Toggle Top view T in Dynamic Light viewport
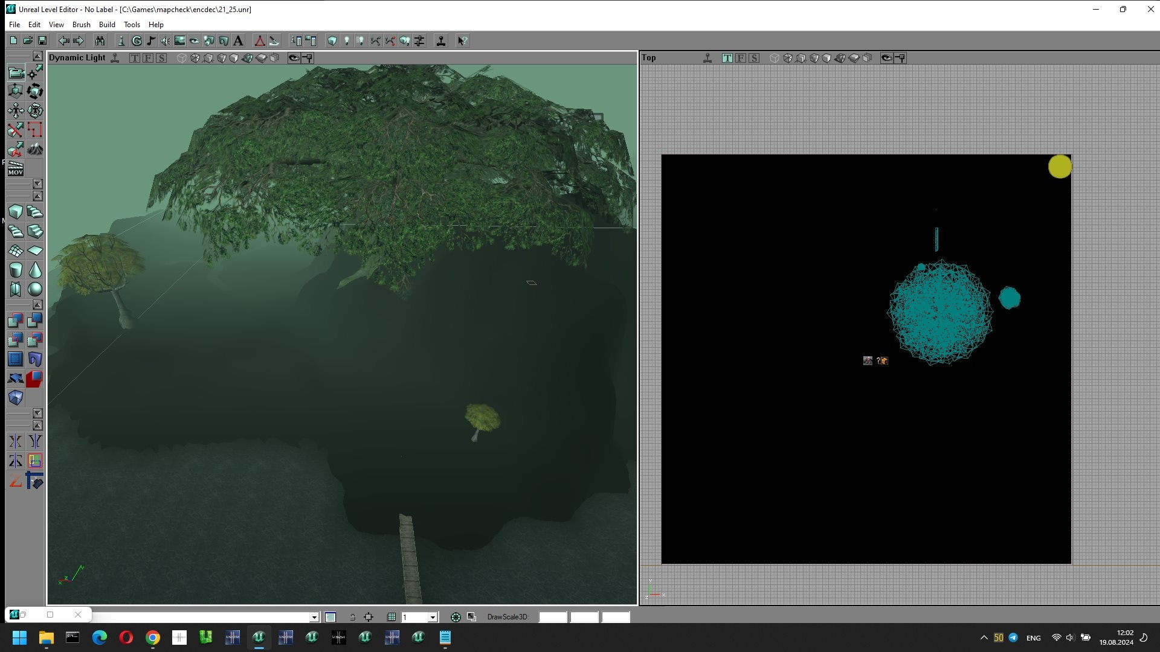 coord(135,58)
